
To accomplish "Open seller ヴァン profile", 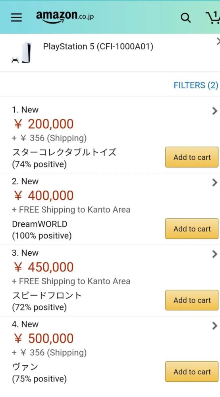I will (x=25, y=367).
